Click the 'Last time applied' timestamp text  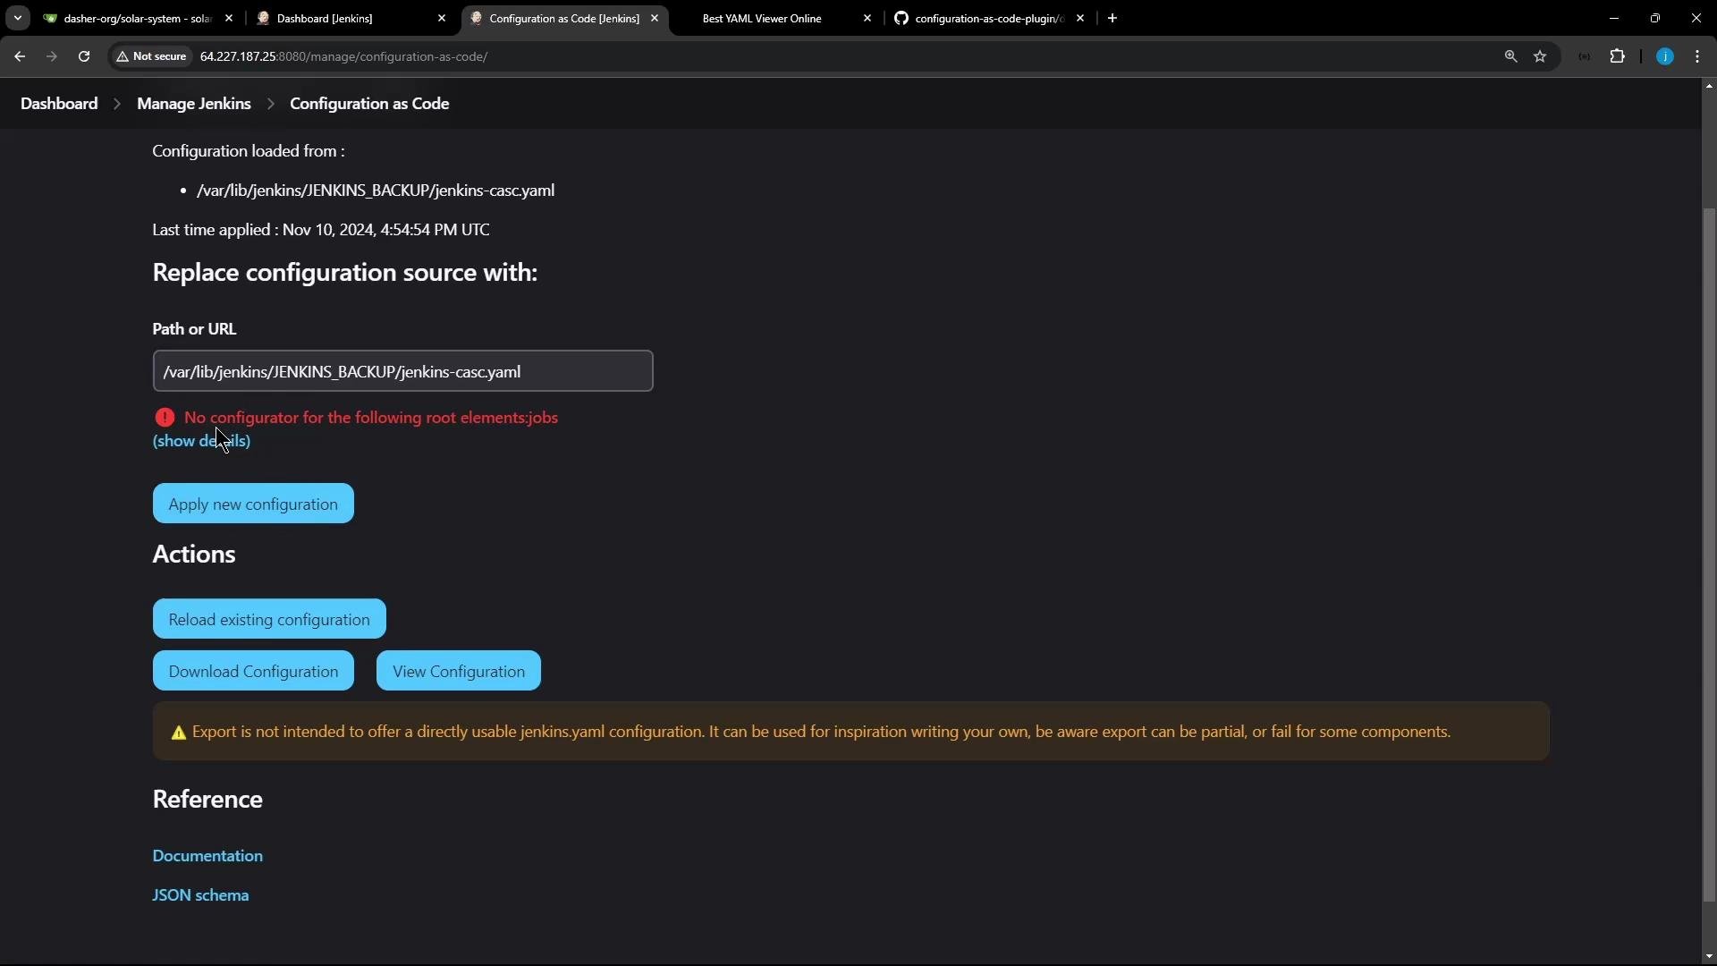click(x=321, y=230)
